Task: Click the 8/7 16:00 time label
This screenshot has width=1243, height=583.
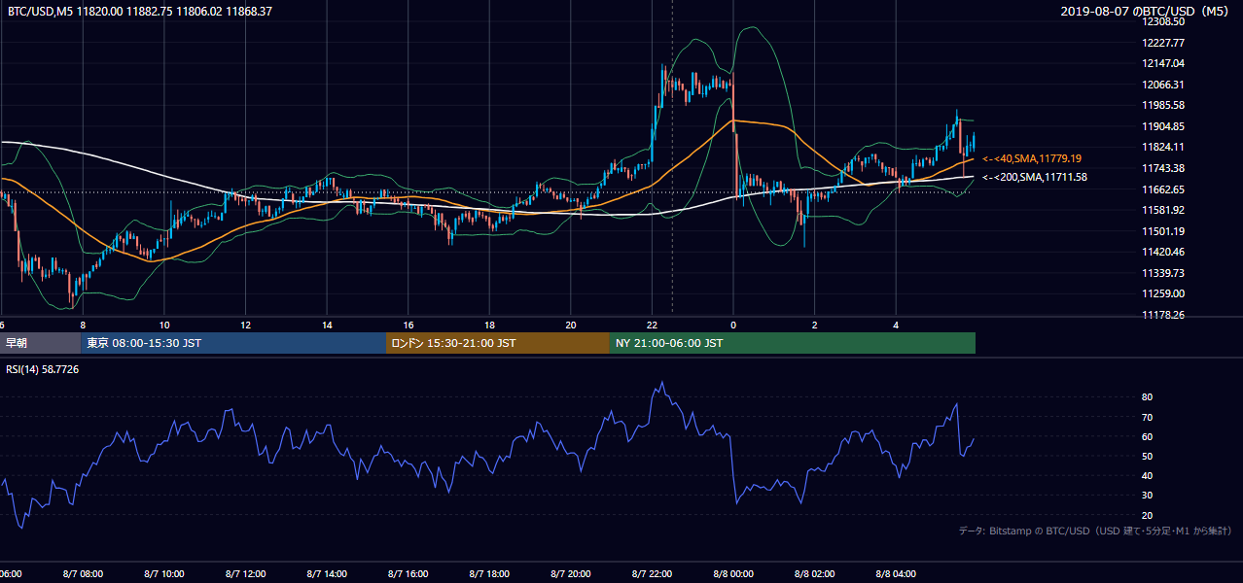Action: tap(408, 574)
